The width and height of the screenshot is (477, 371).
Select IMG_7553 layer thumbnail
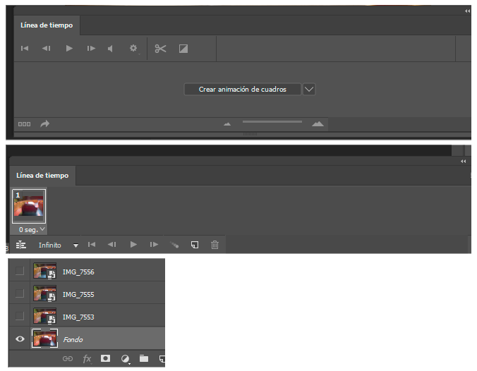tap(44, 316)
